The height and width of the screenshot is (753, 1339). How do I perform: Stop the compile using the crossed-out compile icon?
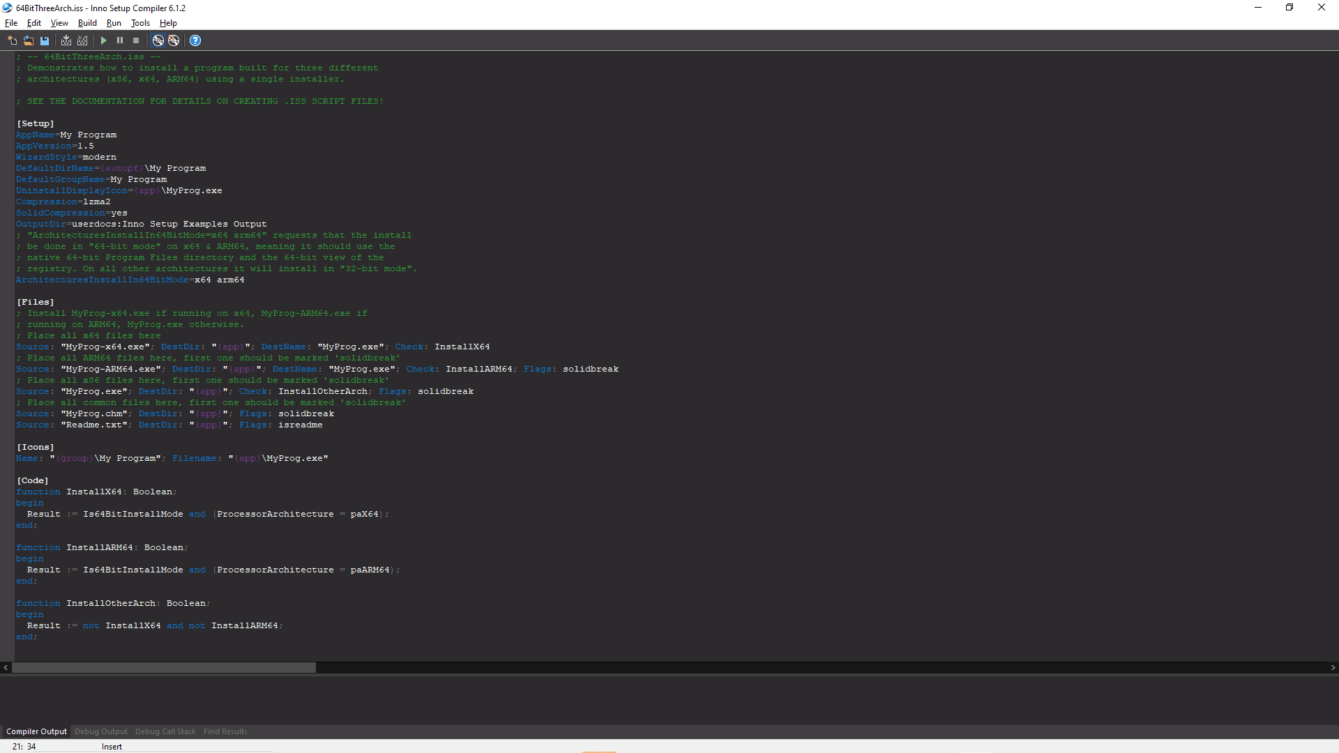[82, 40]
